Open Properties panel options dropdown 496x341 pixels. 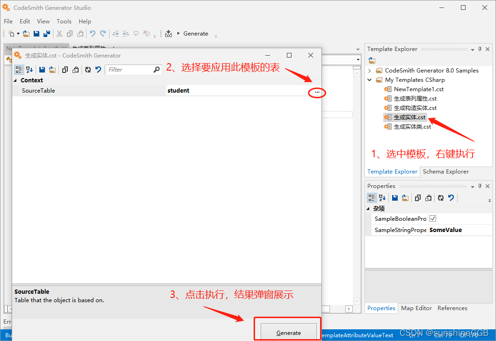pyautogui.click(x=473, y=187)
